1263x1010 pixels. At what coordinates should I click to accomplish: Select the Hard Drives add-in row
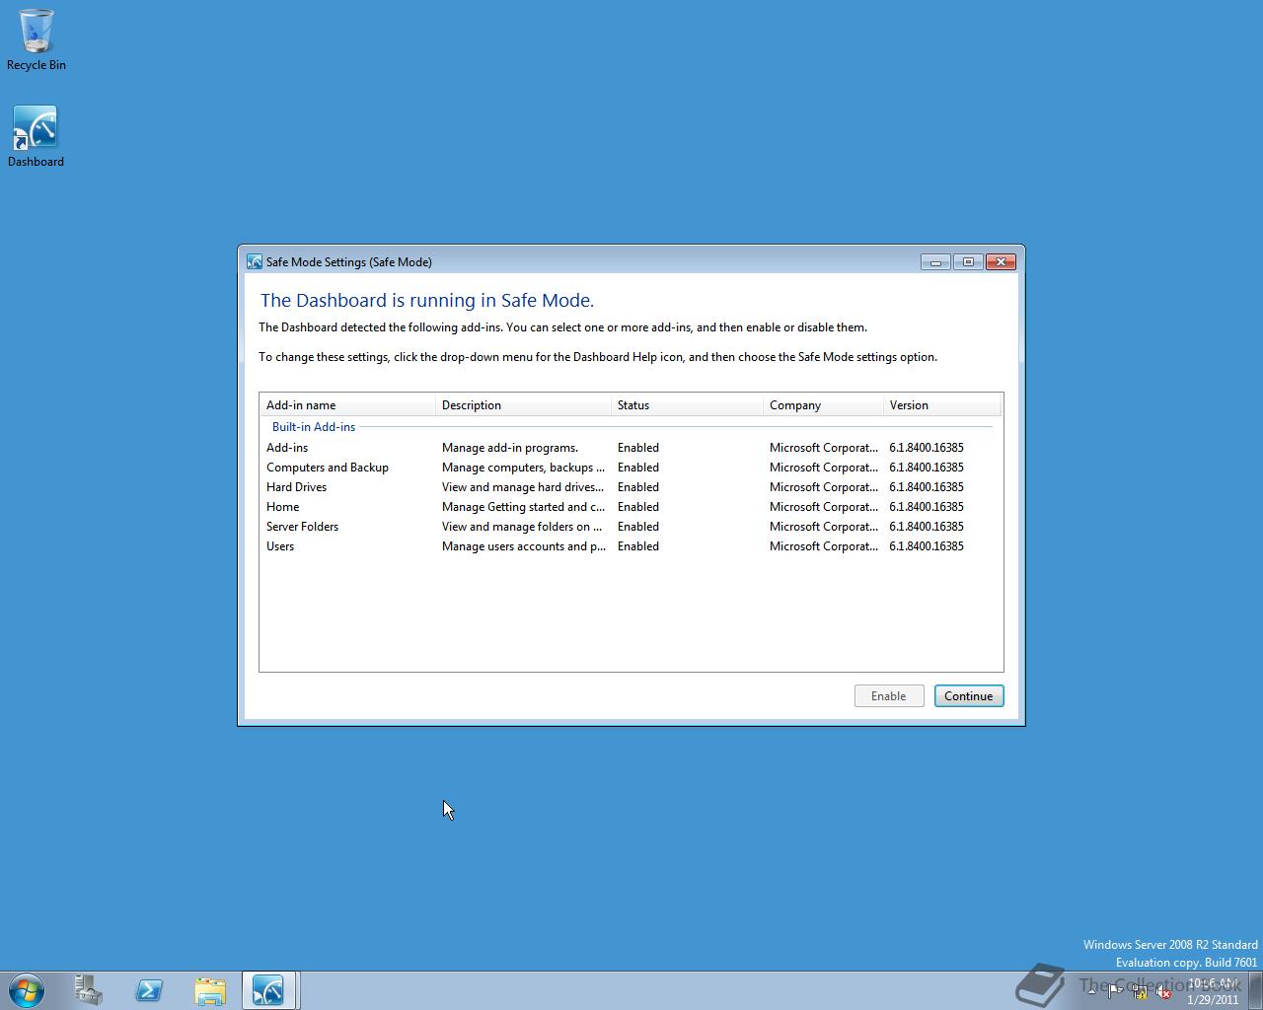631,487
